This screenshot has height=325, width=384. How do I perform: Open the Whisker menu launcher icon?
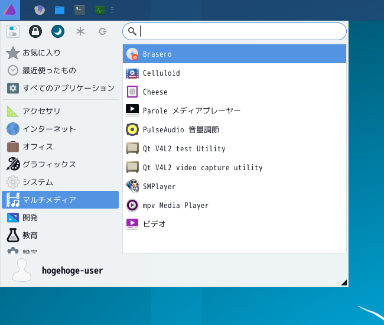click(x=10, y=10)
